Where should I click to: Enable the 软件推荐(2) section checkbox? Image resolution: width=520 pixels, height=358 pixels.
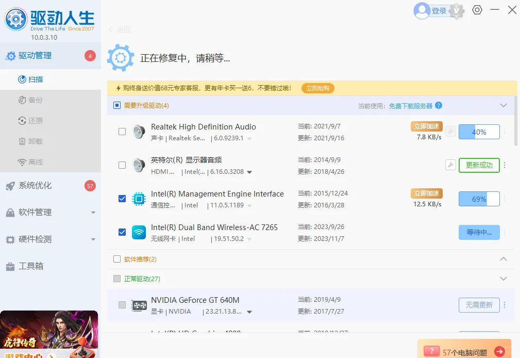pos(117,259)
